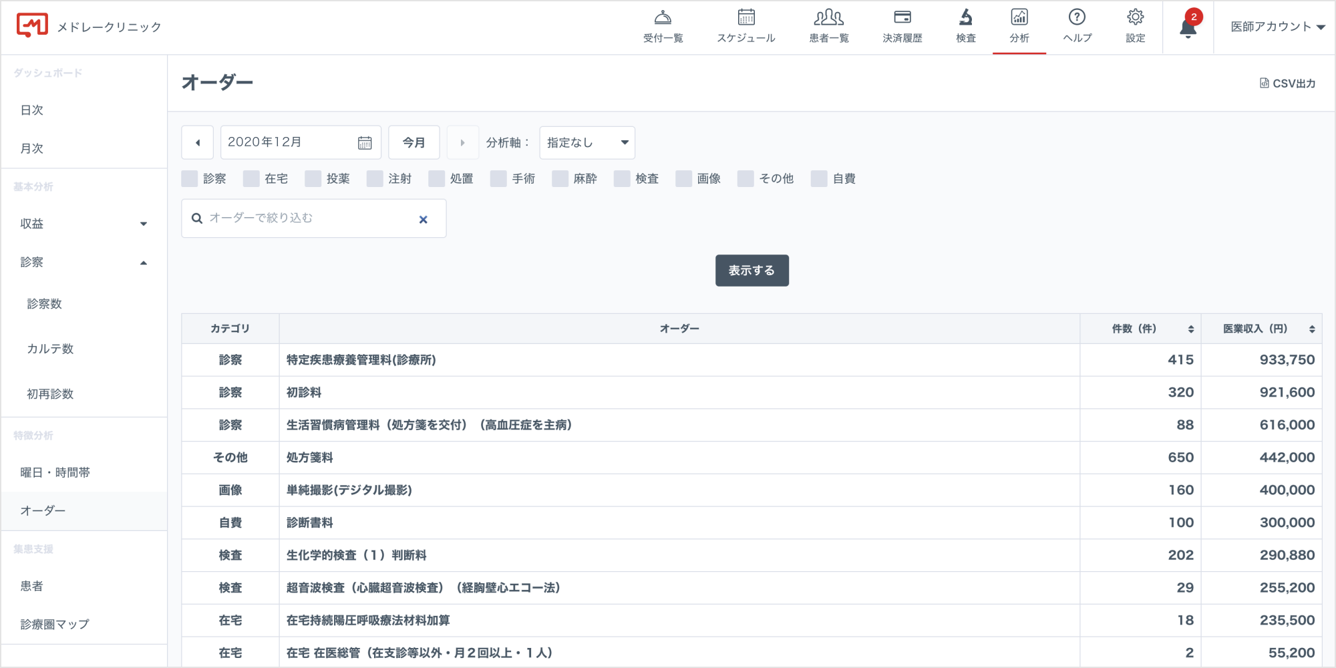Click the CSV出力 export link
Viewport: 1336px width, 668px height.
[1287, 83]
